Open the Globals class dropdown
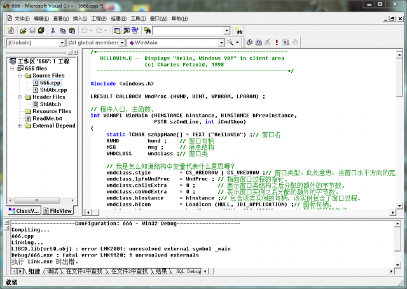Screen dimensions: 407x289 tap(61, 43)
